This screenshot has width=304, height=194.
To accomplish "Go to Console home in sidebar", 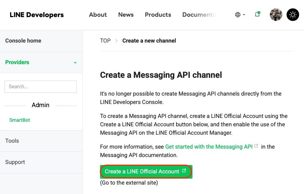I will pyautogui.click(x=23, y=41).
